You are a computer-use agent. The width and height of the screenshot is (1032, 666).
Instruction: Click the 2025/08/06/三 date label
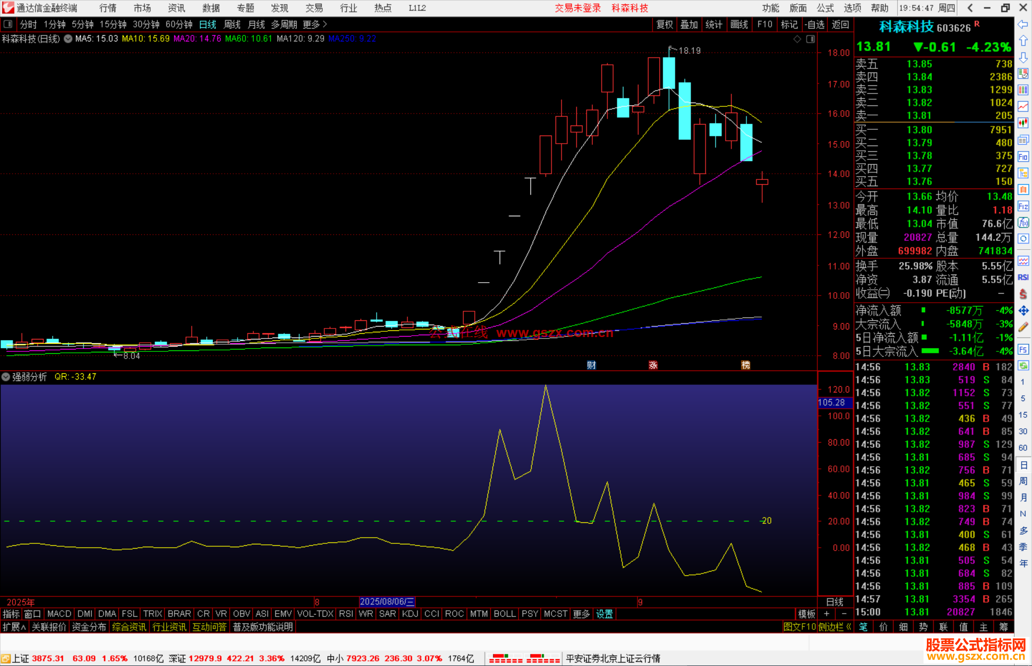[387, 602]
